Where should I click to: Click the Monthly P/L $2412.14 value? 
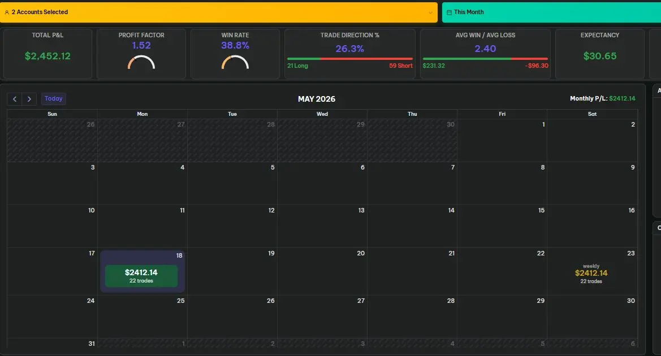[x=622, y=98]
